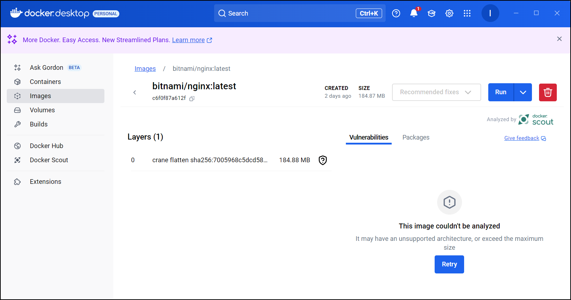Click the 184.87 MB size value
The image size is (571, 300).
[x=371, y=96]
